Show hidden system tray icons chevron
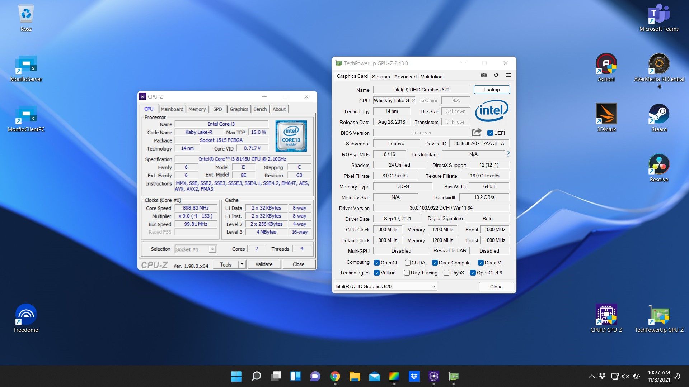Viewport: 689px width, 387px height. (591, 376)
